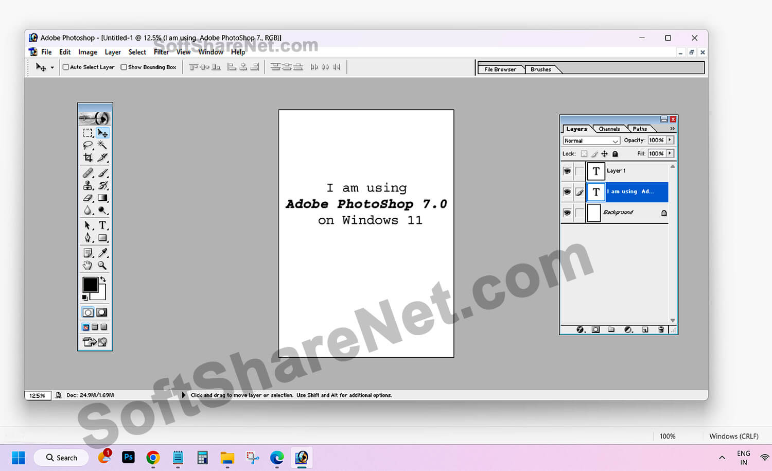The width and height of the screenshot is (772, 471).
Task: Switch to the Channels tab
Action: (609, 129)
